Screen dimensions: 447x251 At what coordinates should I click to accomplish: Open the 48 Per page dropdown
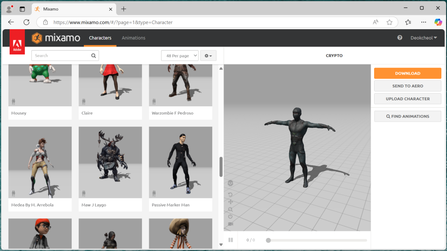(180, 55)
